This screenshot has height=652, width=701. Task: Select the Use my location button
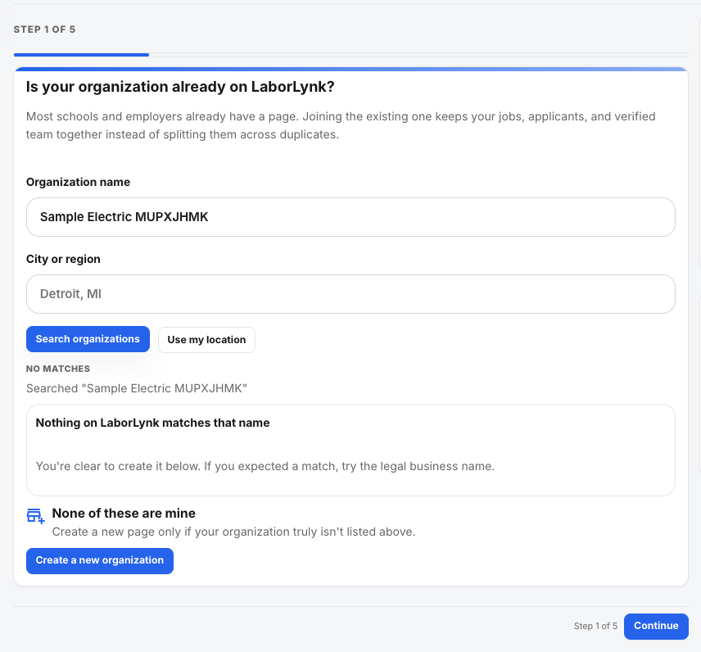tap(206, 340)
